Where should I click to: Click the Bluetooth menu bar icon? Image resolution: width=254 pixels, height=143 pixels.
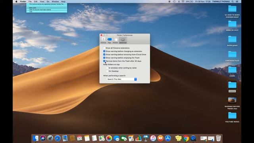coord(179,2)
